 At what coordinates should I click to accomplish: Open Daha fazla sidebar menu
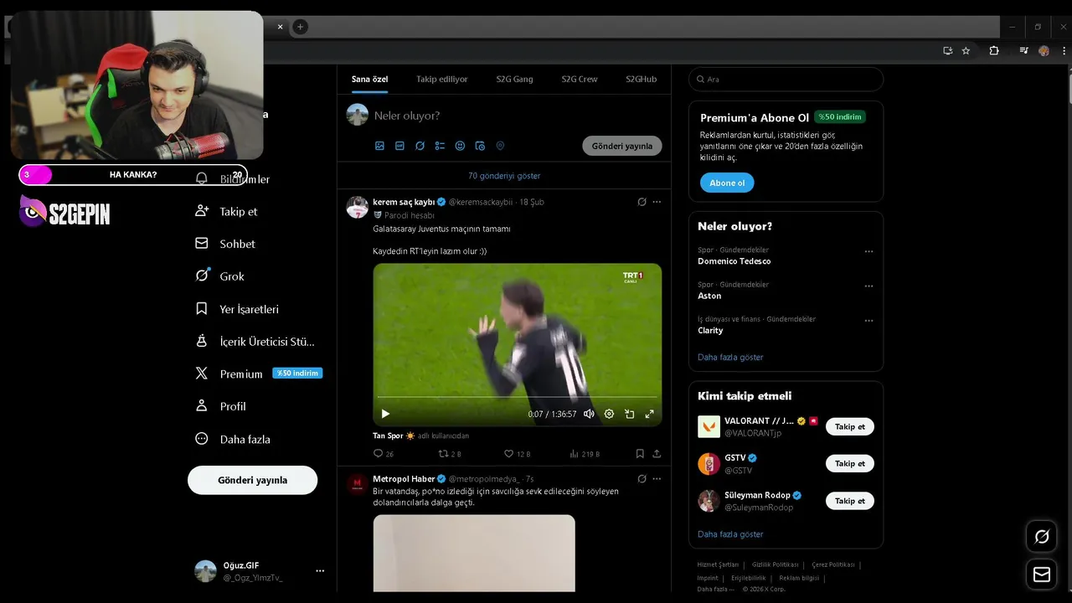(232, 439)
